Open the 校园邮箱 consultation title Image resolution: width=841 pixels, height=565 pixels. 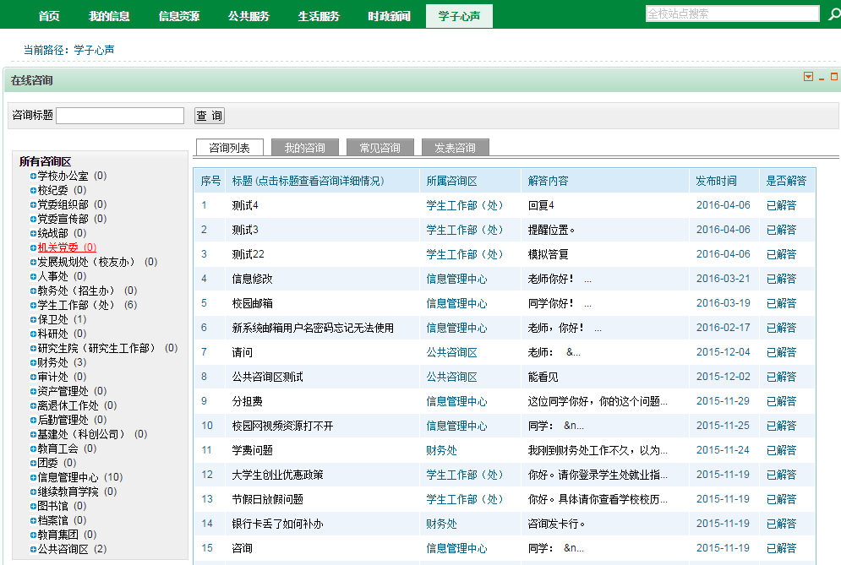[x=252, y=303]
